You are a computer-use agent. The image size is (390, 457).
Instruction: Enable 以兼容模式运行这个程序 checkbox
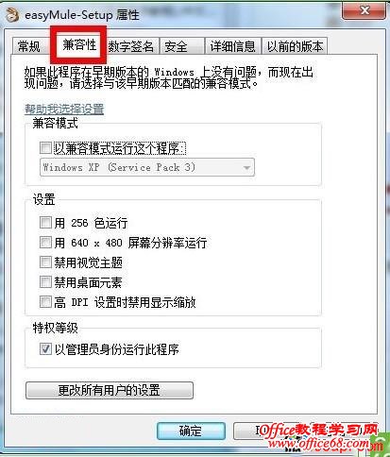coord(45,148)
